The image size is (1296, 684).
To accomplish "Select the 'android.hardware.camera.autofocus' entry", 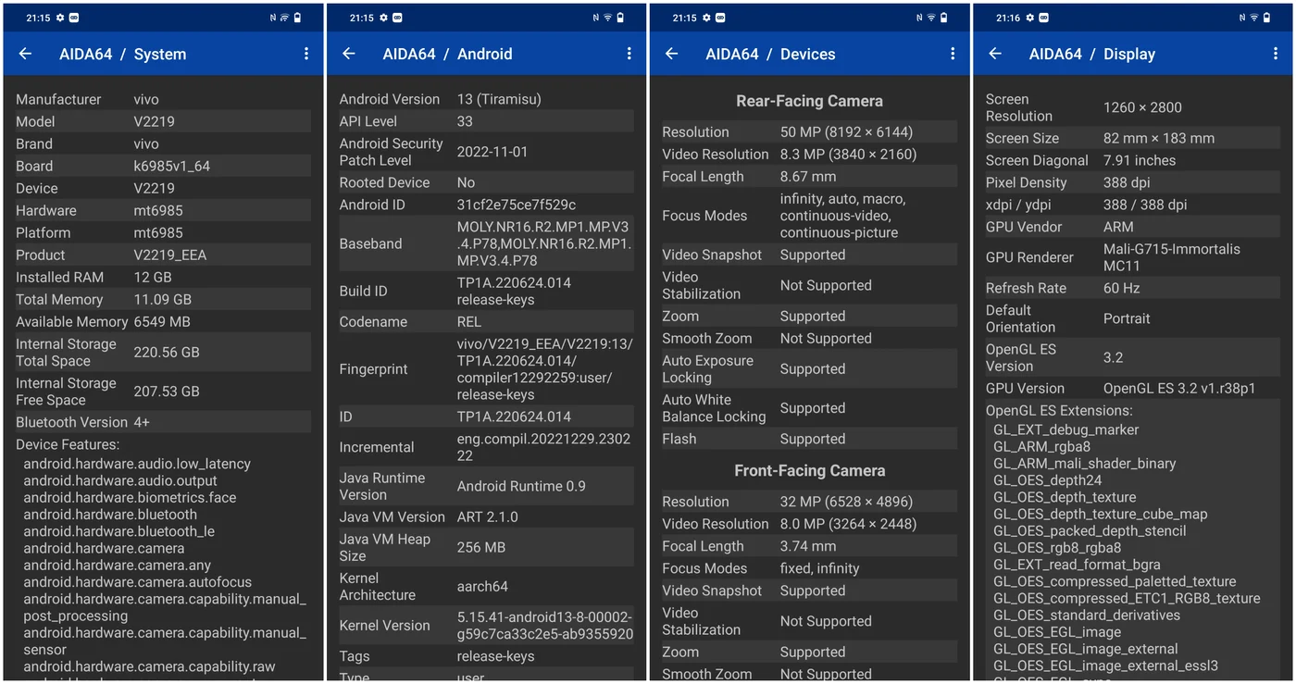I will tap(138, 582).
